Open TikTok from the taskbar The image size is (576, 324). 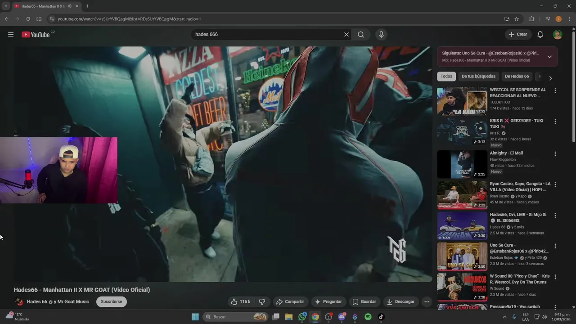pos(381,317)
